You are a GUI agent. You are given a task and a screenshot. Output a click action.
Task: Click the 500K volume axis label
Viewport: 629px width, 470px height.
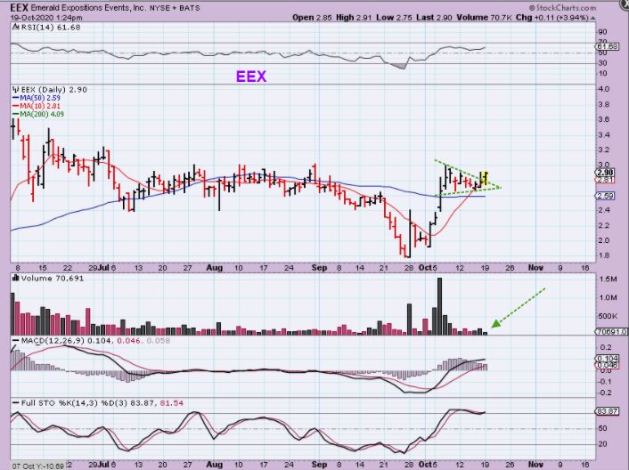[608, 316]
